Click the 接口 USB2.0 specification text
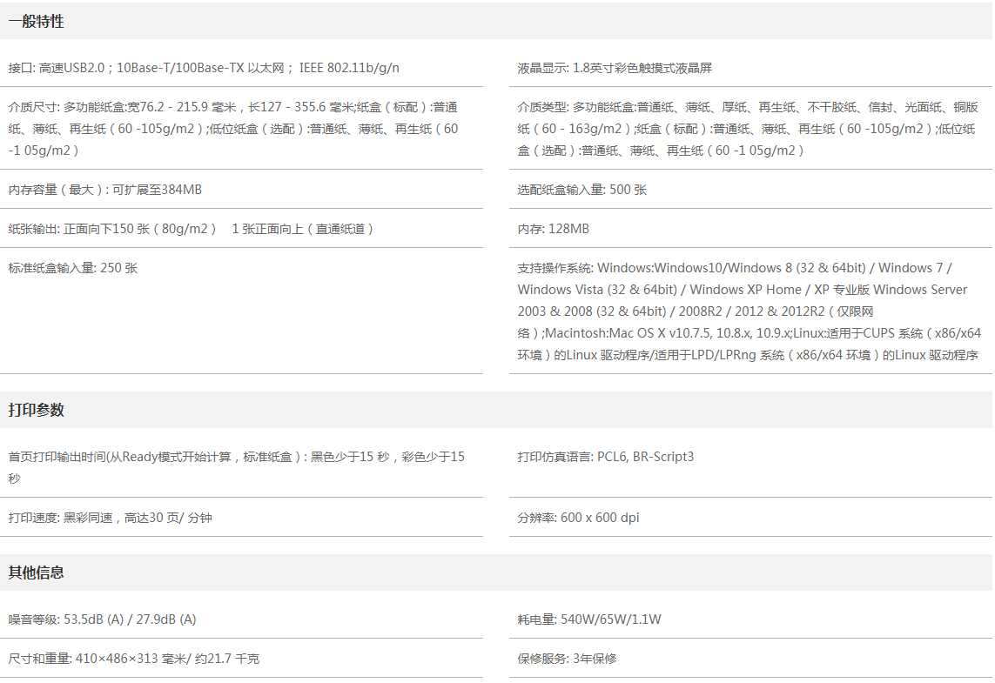 click(204, 68)
